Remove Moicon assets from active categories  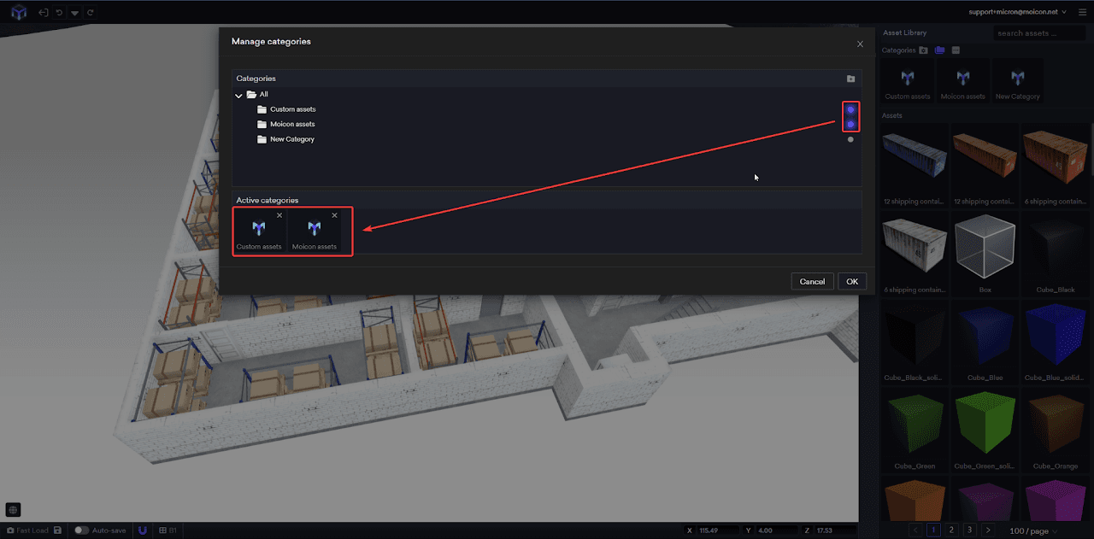tap(334, 215)
